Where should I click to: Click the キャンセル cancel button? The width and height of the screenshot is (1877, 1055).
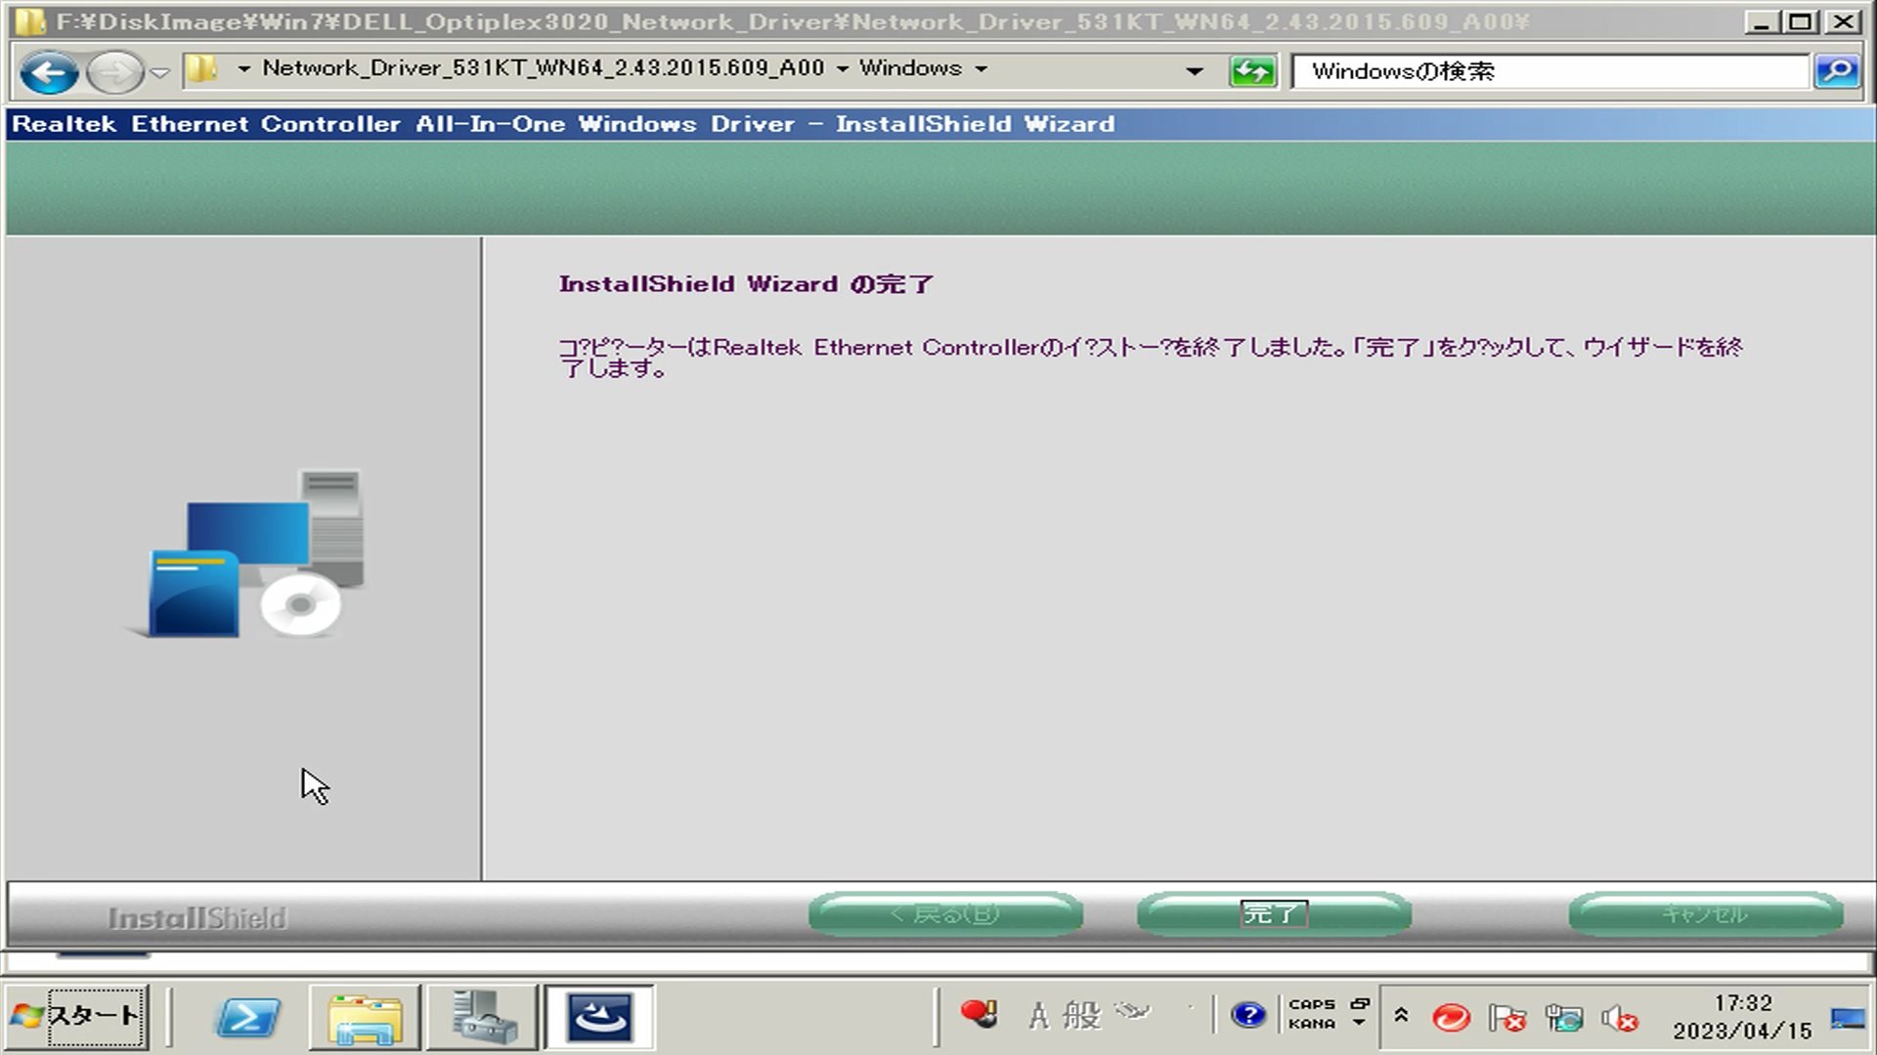1706,914
